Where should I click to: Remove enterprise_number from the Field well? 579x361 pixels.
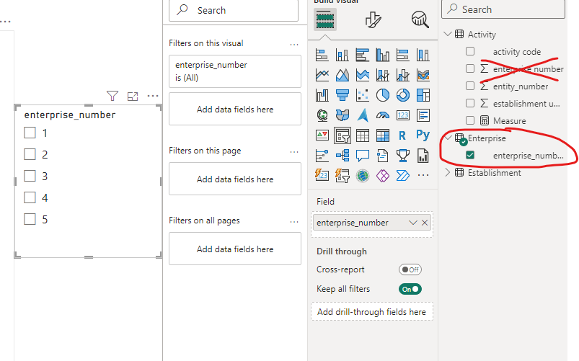[x=425, y=223]
